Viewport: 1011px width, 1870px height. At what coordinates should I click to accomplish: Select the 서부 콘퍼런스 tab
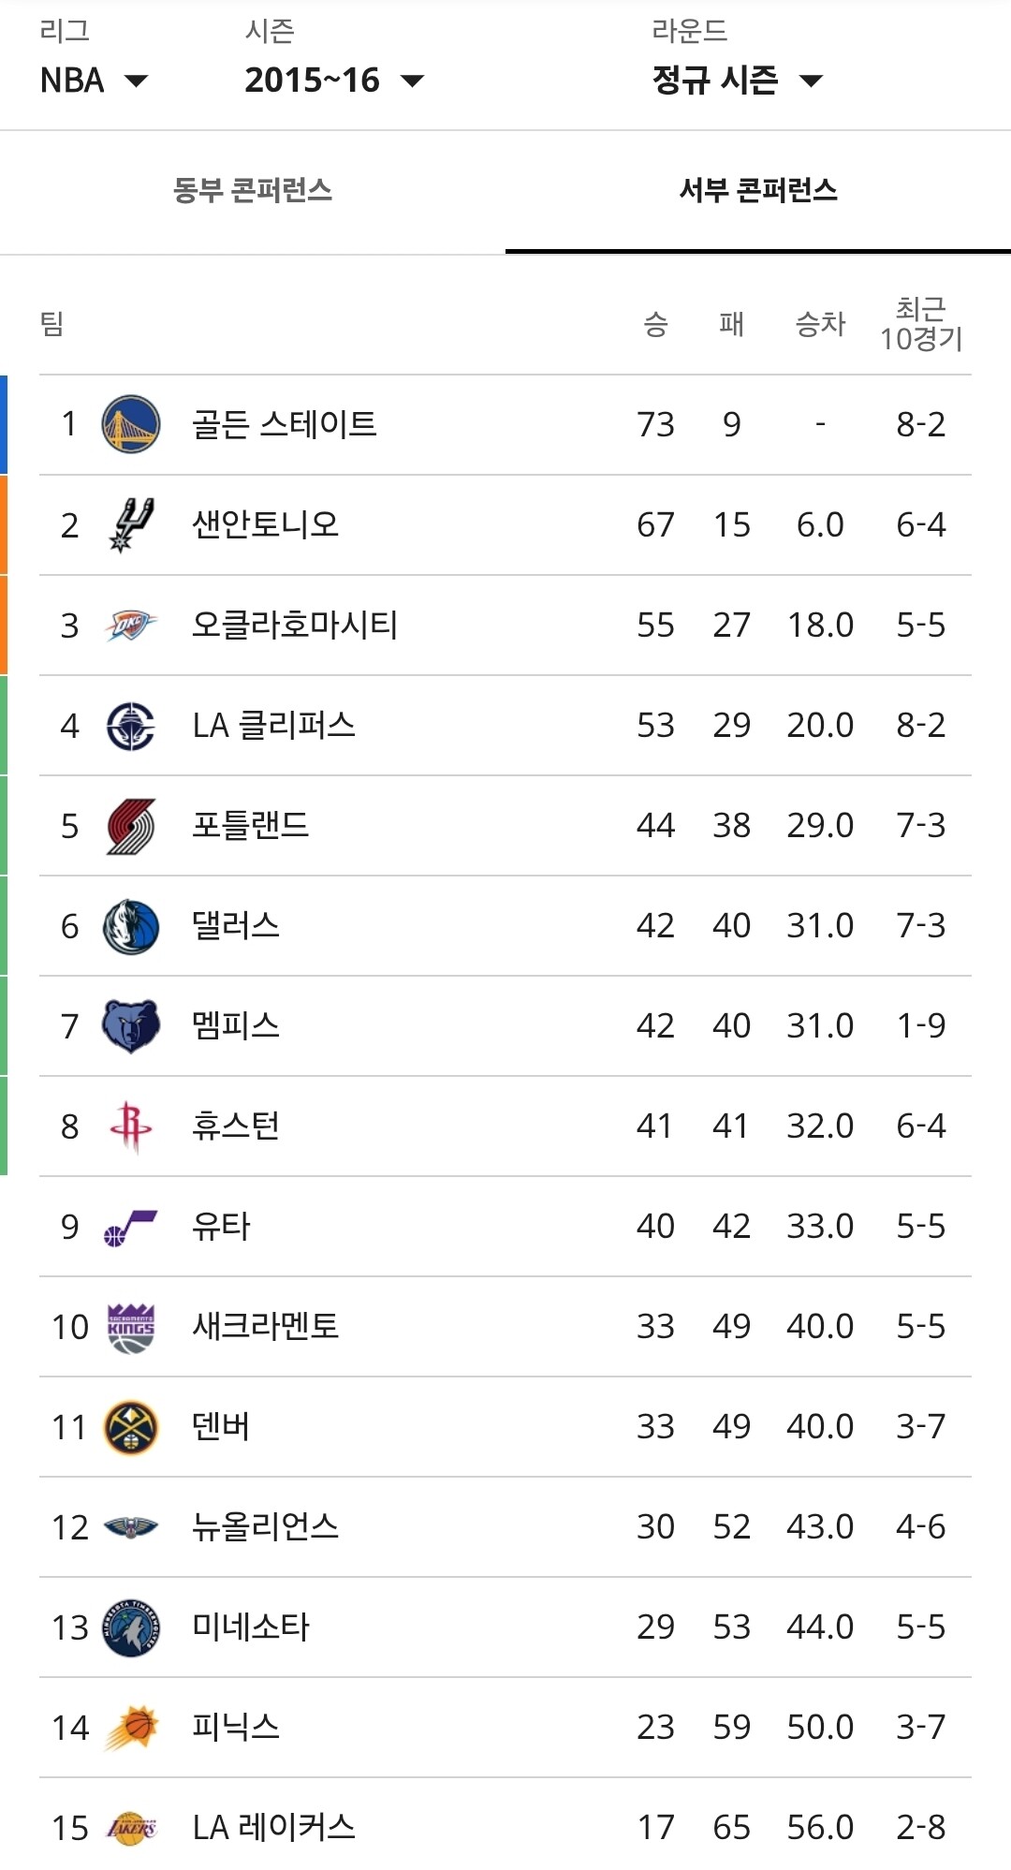[x=758, y=191]
